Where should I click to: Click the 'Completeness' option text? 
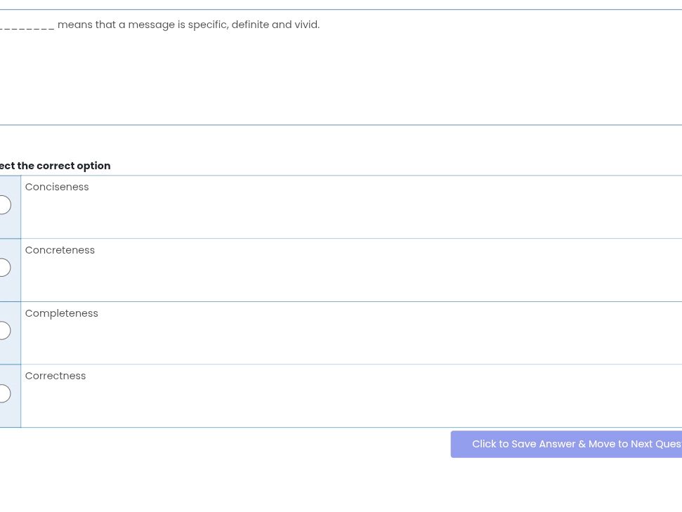click(x=62, y=313)
